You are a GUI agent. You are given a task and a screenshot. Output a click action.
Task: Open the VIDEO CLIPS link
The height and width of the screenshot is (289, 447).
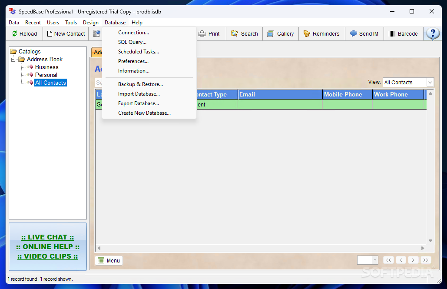click(48, 256)
